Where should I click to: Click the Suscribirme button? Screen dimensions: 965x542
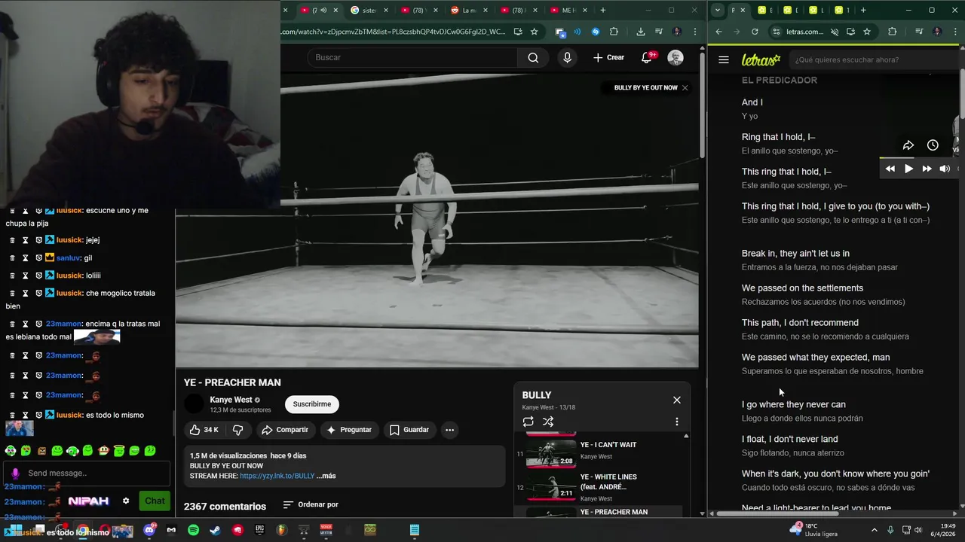[x=312, y=404]
